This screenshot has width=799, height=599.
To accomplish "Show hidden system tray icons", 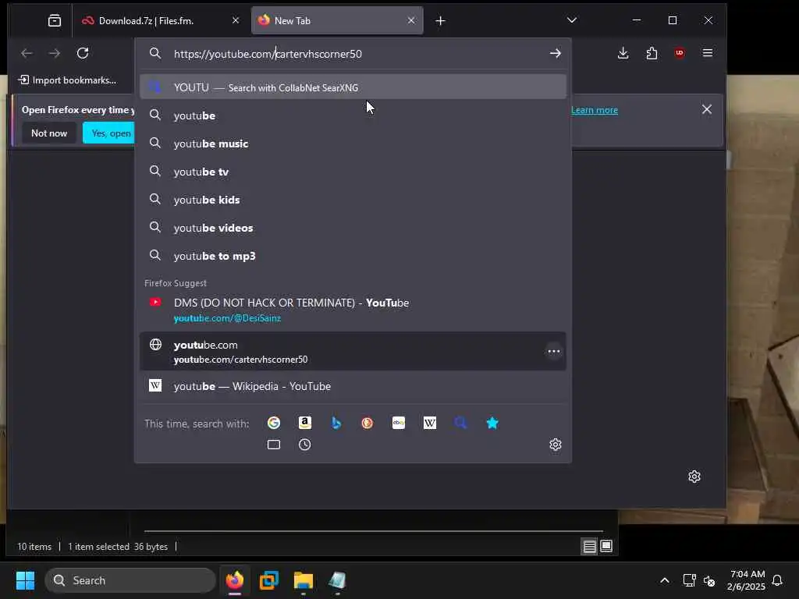I will click(x=665, y=580).
